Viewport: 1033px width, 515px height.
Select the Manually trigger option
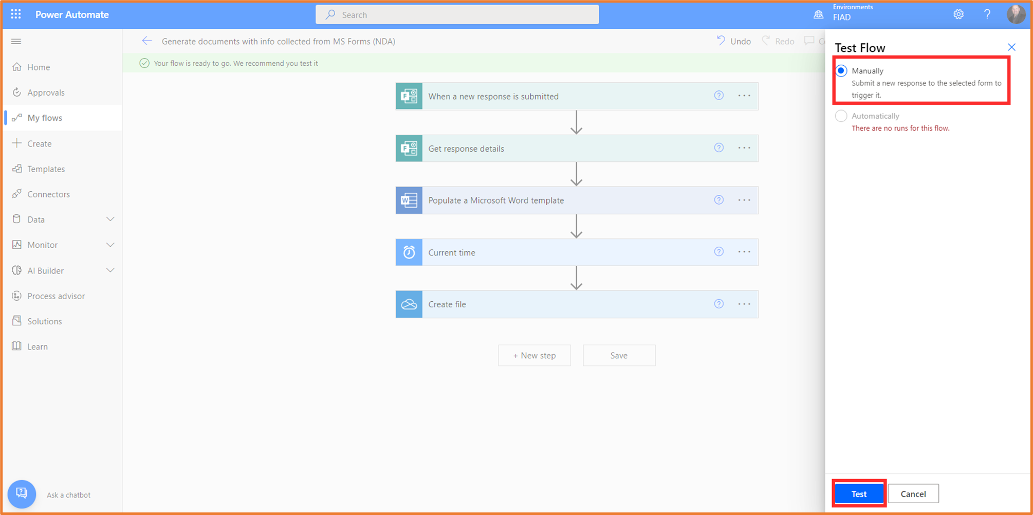[x=841, y=70]
